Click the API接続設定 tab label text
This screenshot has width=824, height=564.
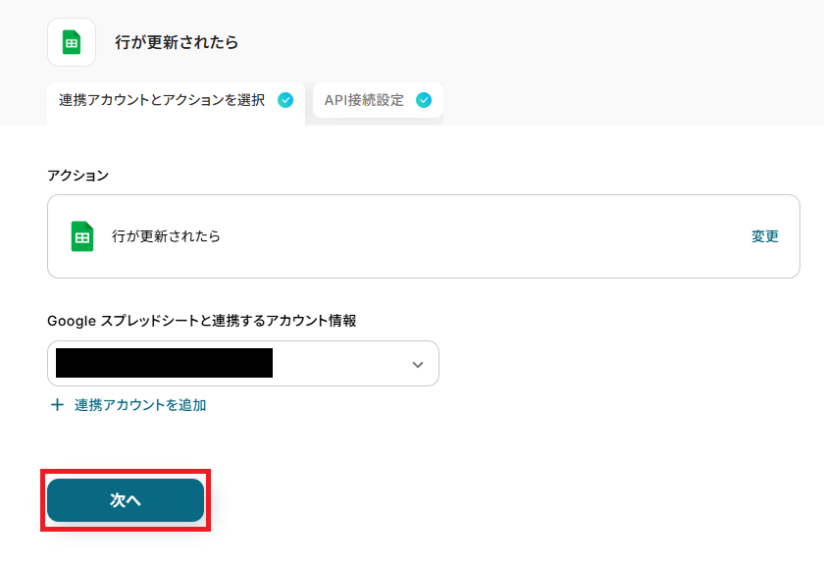pos(364,100)
